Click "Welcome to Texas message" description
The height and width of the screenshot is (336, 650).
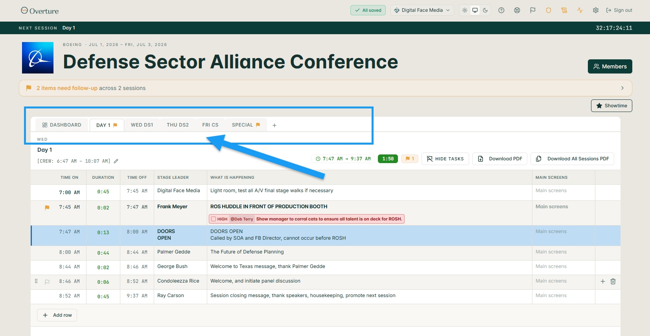(268, 266)
